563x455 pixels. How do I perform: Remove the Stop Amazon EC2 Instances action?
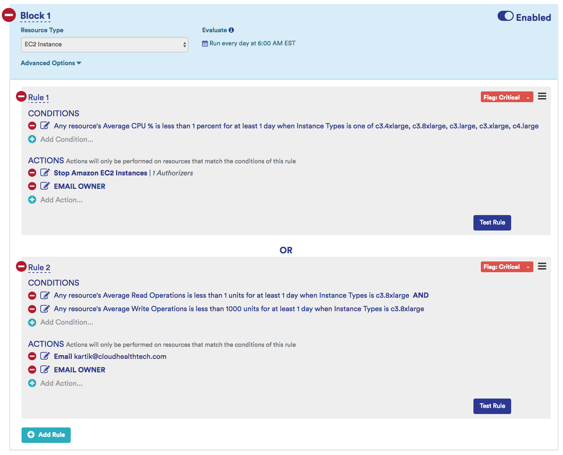click(x=32, y=173)
